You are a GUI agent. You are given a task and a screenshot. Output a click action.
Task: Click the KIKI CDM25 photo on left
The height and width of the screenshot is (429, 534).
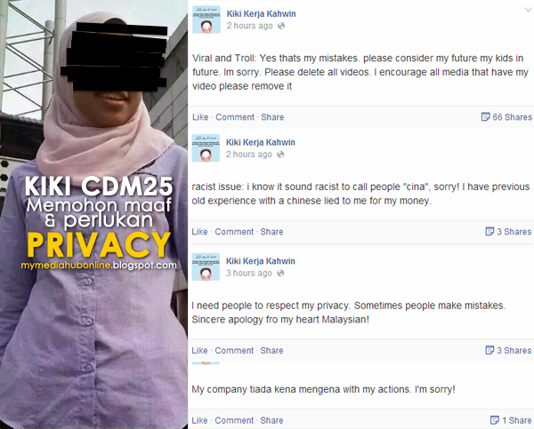[93, 215]
